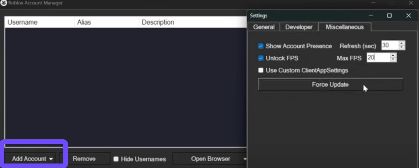Minimize the Settings window
Image resolution: width=419 pixels, height=168 pixels.
pyautogui.click(x=371, y=15)
